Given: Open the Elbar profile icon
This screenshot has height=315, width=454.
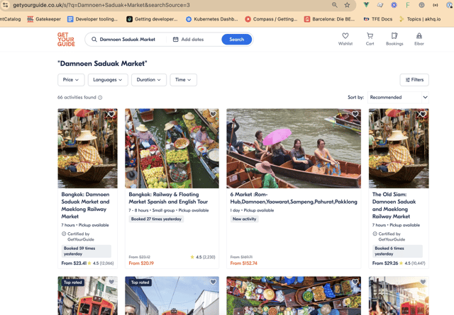Looking at the screenshot, I should pos(419,36).
